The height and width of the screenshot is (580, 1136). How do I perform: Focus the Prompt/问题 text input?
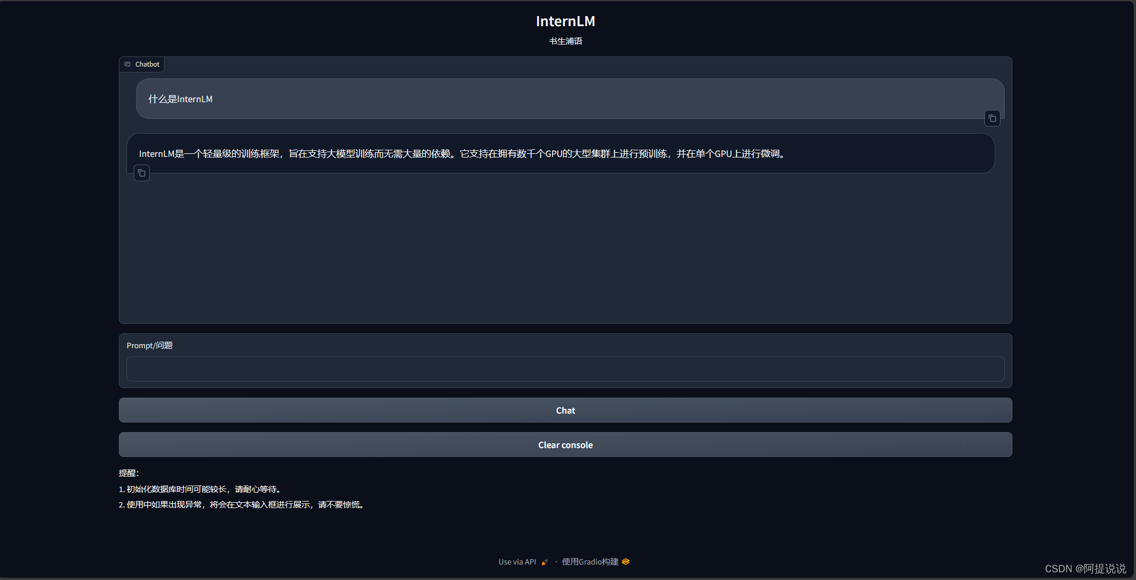click(565, 369)
